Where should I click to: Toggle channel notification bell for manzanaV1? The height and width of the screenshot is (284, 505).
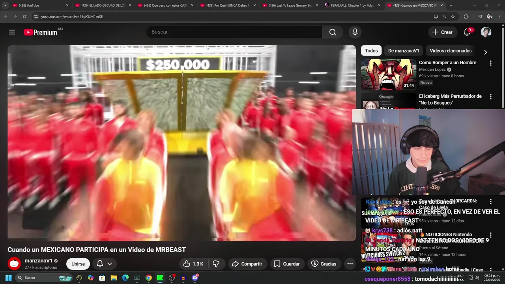click(x=100, y=264)
